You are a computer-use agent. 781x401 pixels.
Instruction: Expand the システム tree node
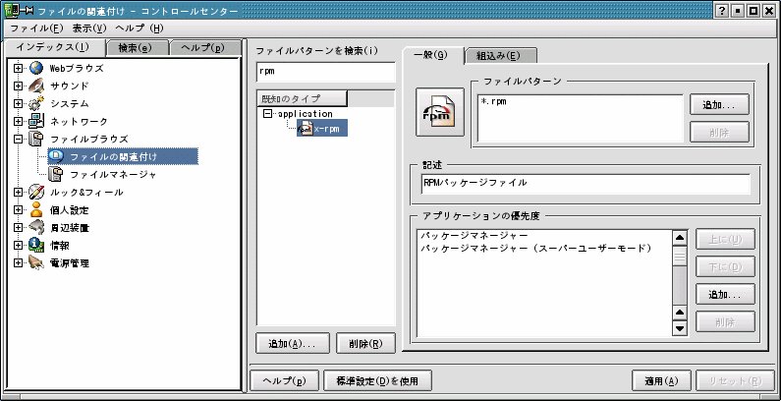(x=19, y=103)
